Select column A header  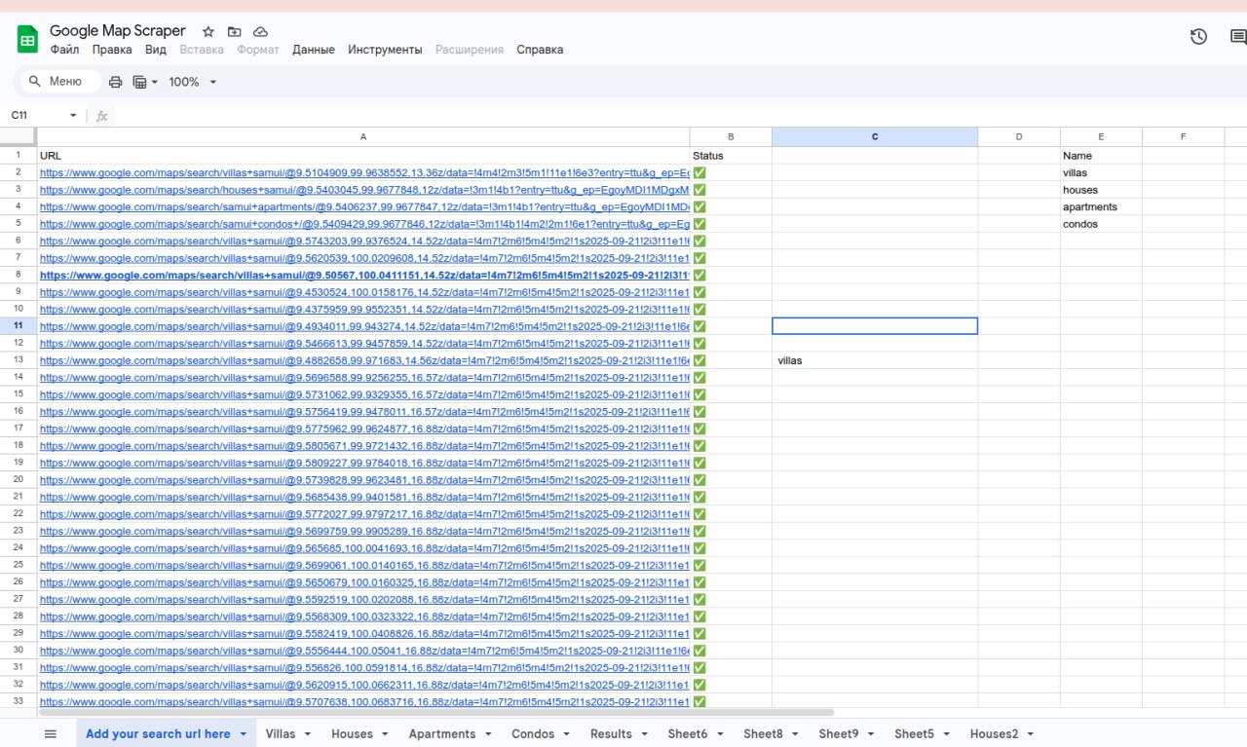(363, 136)
